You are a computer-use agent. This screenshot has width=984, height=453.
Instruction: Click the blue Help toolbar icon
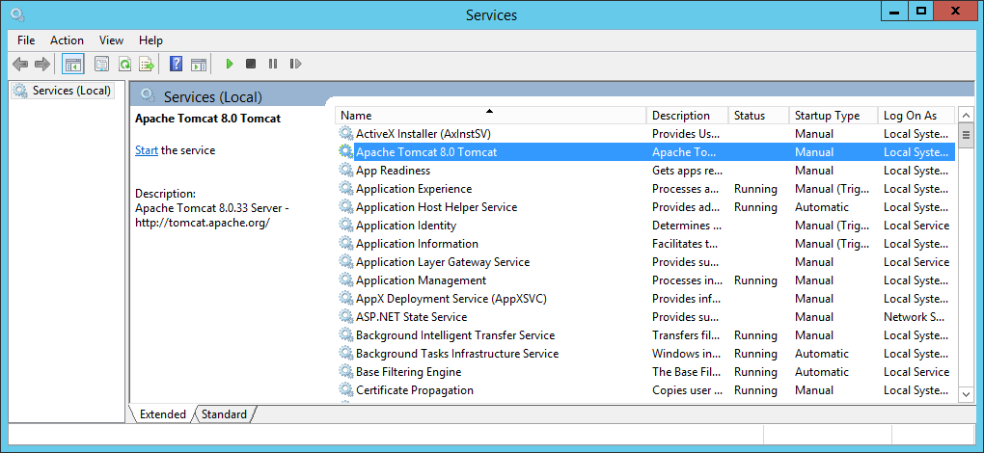click(176, 65)
